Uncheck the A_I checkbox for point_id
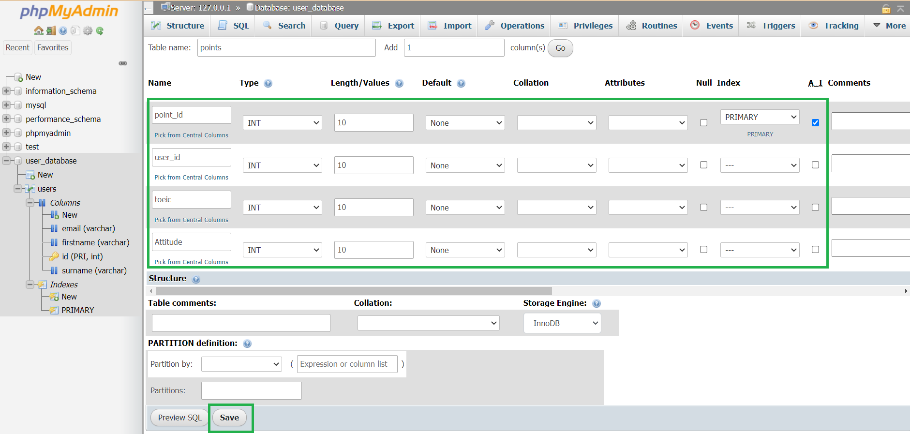 815,122
